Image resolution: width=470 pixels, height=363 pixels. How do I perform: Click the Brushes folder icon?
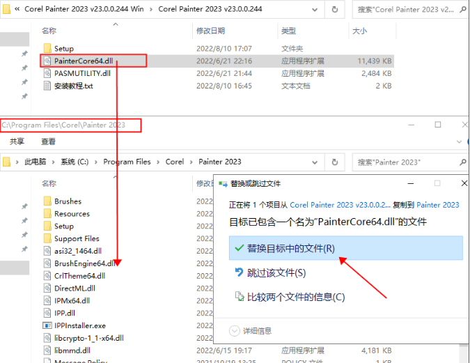click(47, 201)
